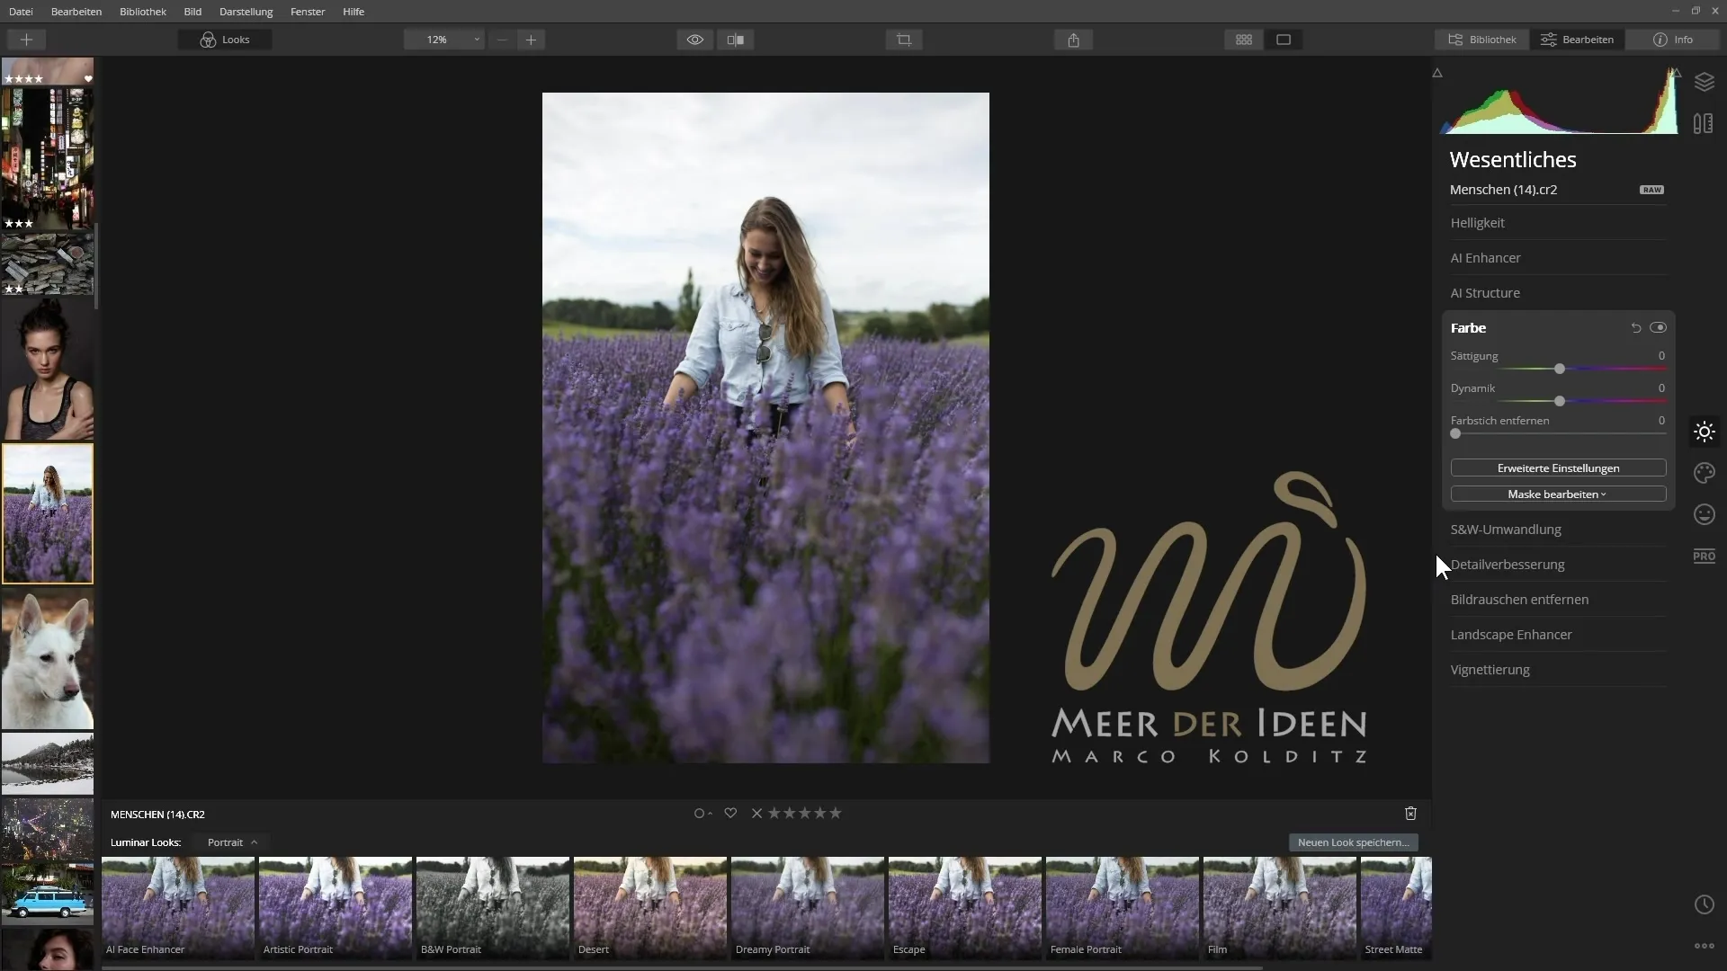
Task: Open the Looks panel button
Action: (x=225, y=40)
